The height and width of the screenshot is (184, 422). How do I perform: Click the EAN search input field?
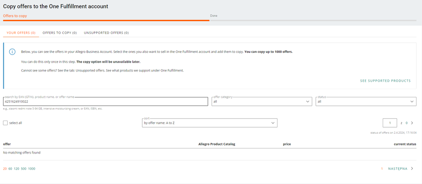[106, 102]
